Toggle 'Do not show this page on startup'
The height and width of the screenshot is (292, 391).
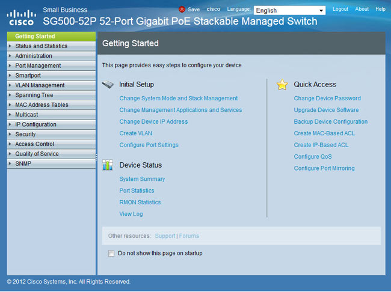coord(111,254)
